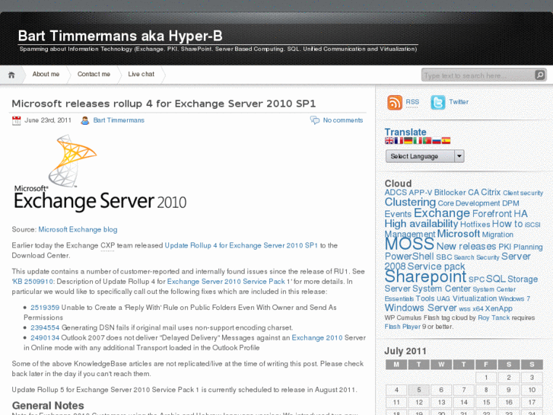553x415 pixels.
Task: Select the Hotfixes tag
Action: (475, 225)
